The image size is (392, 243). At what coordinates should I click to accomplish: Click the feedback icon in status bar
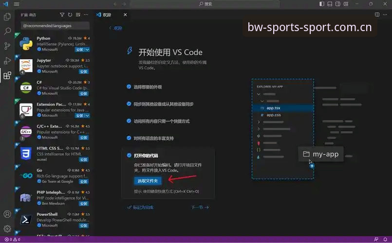pyautogui.click(x=376, y=240)
